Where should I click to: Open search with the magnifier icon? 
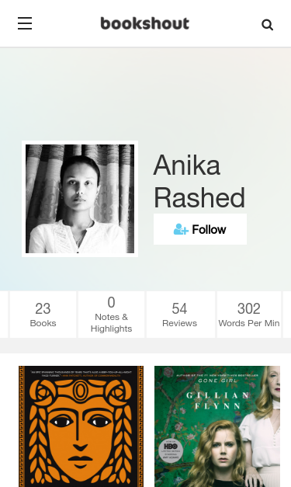coord(268,25)
